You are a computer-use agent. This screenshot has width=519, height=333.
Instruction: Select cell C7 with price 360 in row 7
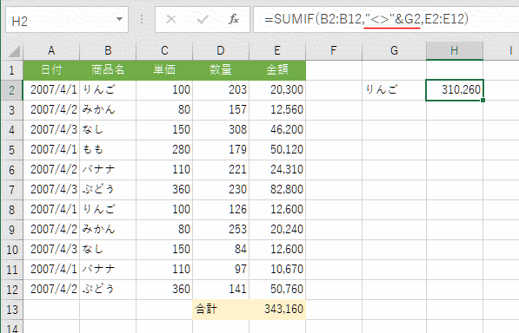[x=164, y=190]
